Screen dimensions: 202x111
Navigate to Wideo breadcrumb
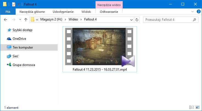click(x=73, y=19)
